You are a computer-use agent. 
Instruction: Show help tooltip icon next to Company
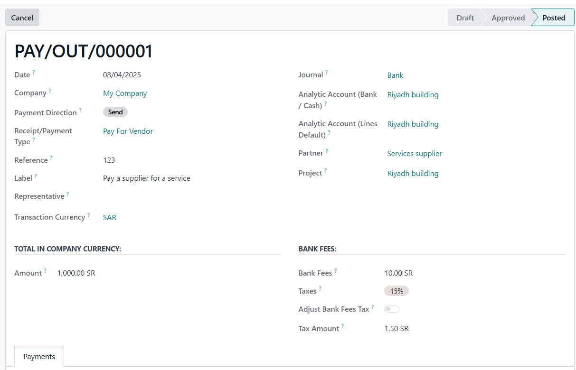tap(50, 91)
